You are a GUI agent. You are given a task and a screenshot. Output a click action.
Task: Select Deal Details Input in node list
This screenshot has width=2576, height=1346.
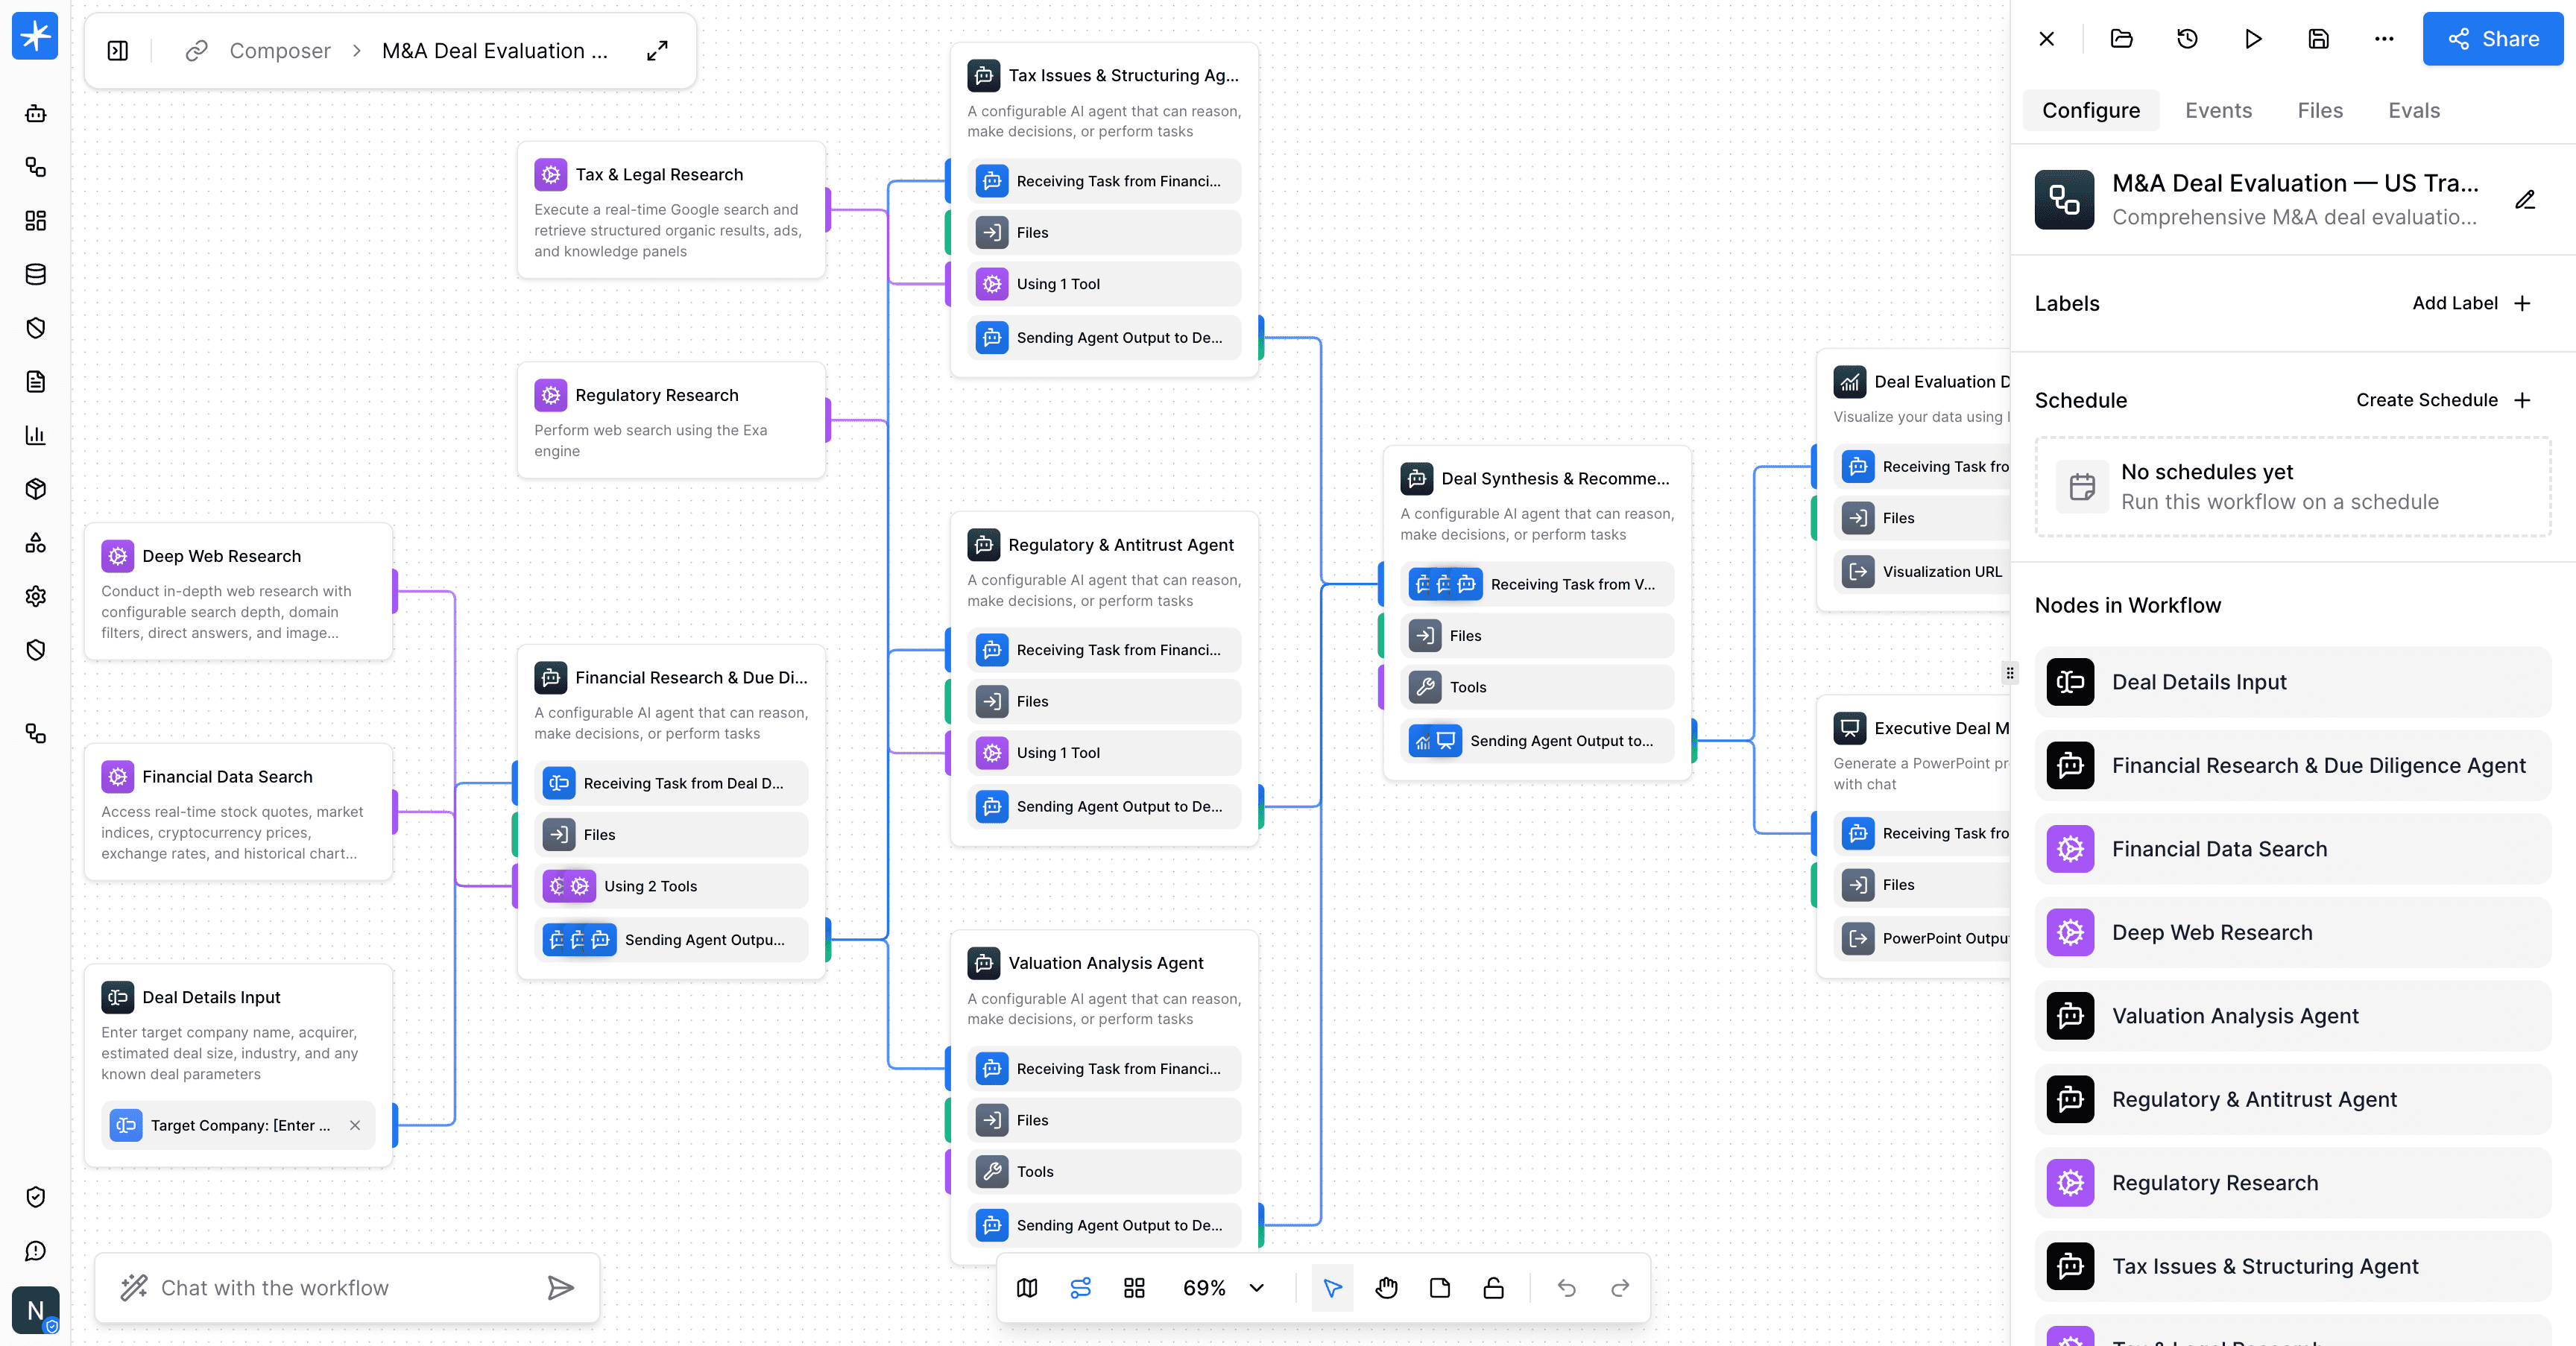[x=2293, y=682]
